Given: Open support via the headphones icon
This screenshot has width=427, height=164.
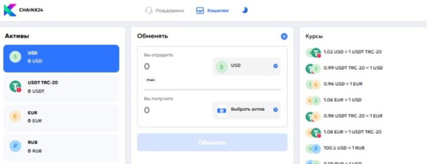Looking at the screenshot, I should pos(149,11).
